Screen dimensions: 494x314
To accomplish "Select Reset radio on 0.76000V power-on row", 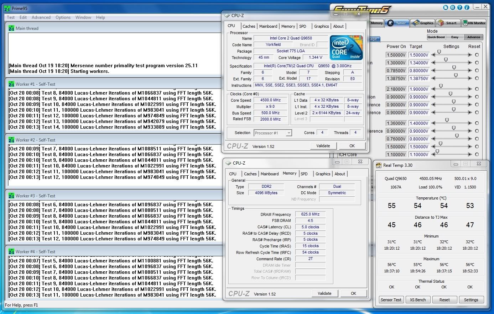I will 477,139.
